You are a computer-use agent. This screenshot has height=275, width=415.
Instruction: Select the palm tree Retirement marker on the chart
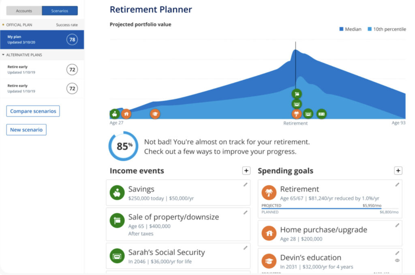pos(296,114)
